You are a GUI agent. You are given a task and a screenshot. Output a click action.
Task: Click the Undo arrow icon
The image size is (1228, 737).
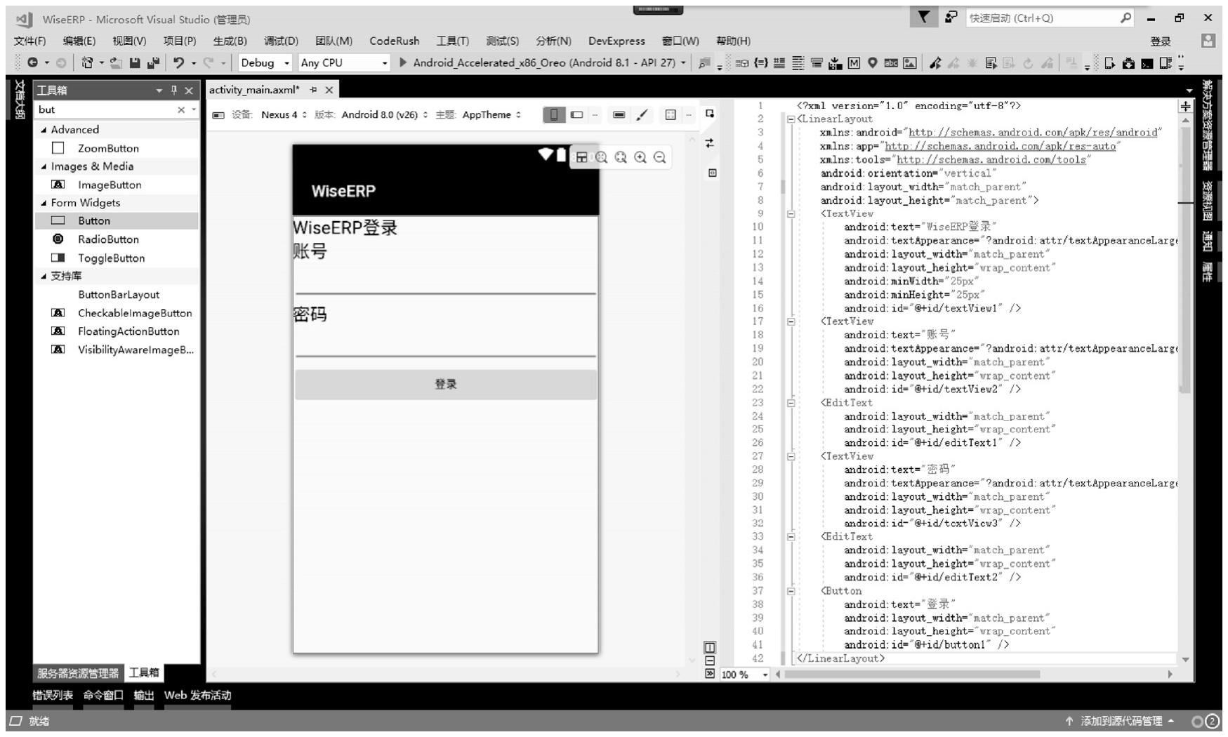[x=178, y=62]
